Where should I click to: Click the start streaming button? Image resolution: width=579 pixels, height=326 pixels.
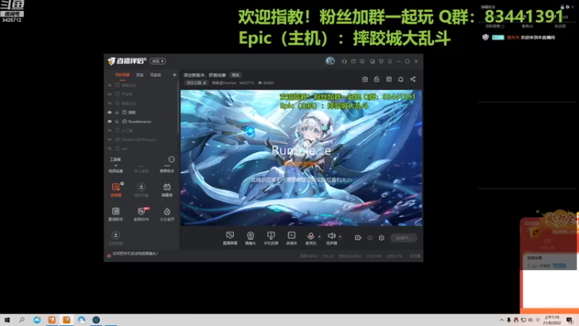tap(404, 238)
